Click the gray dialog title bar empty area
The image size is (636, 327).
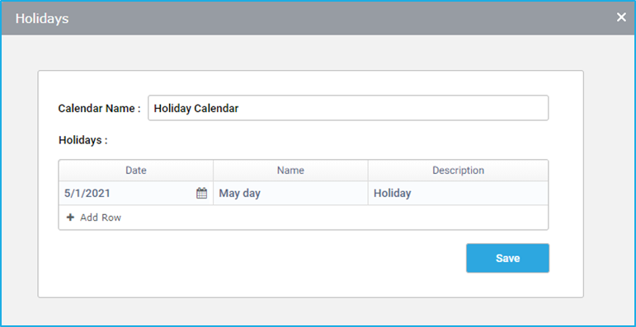point(324,18)
